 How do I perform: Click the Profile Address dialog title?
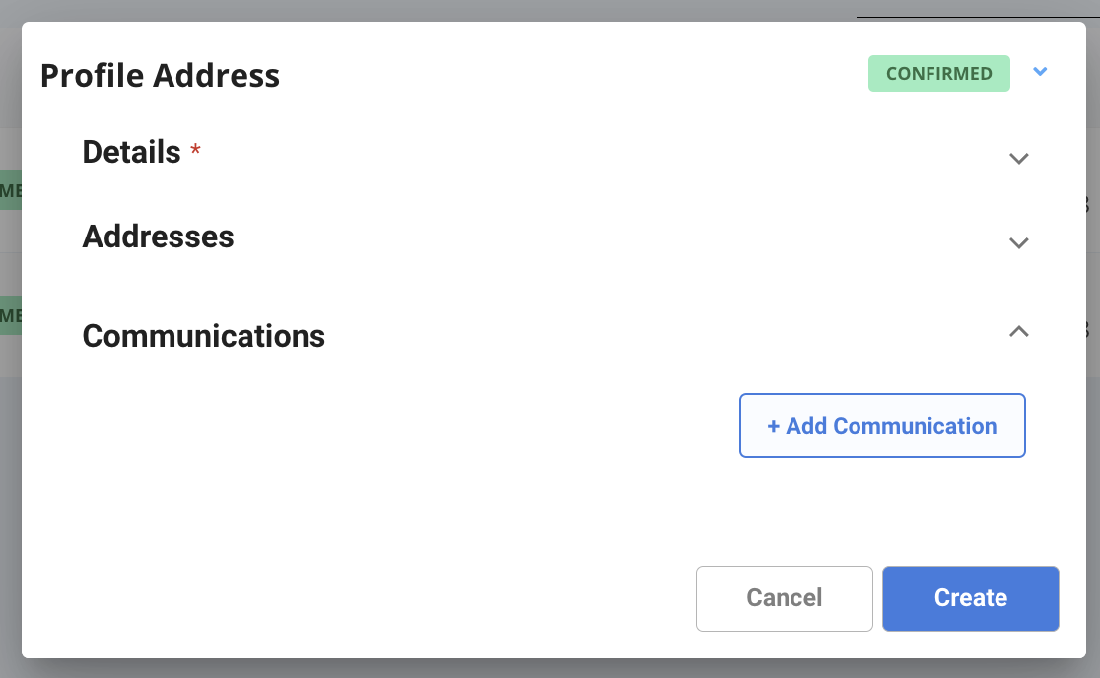[160, 76]
